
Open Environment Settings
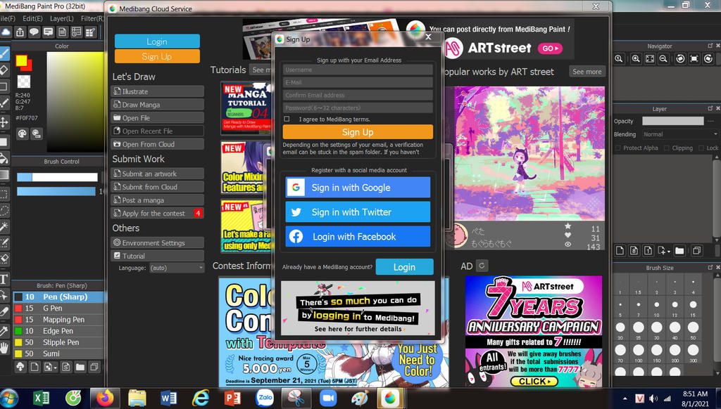(157, 243)
